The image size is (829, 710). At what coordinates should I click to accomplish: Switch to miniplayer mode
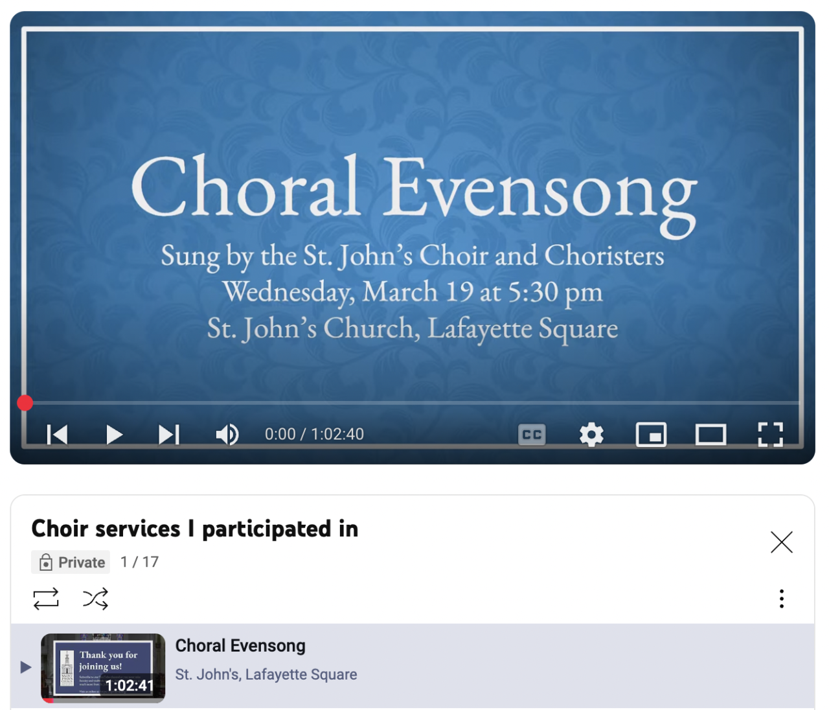(x=651, y=435)
